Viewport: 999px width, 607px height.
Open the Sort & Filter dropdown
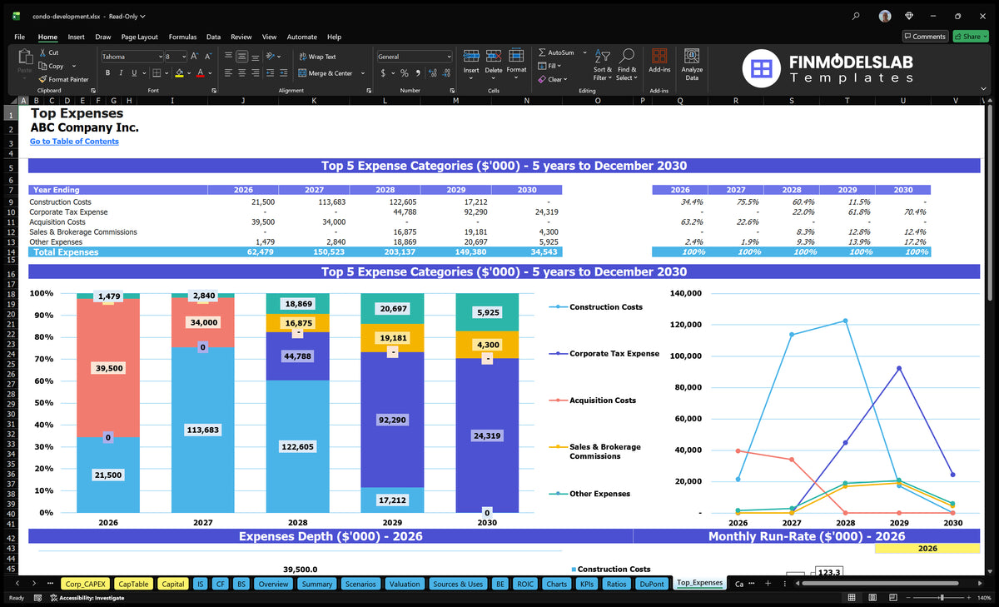click(603, 65)
